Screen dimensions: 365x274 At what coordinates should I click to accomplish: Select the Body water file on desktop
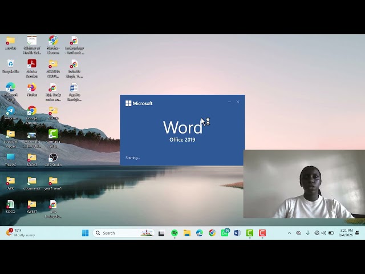pos(53,92)
